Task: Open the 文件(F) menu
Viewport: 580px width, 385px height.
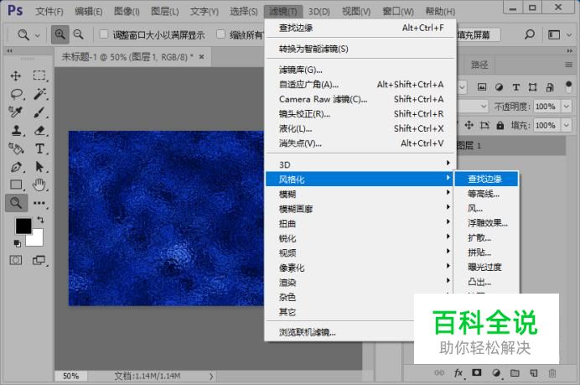Action: tap(49, 12)
